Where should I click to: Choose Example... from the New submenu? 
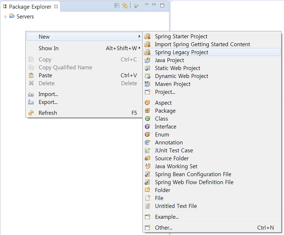(x=212, y=217)
